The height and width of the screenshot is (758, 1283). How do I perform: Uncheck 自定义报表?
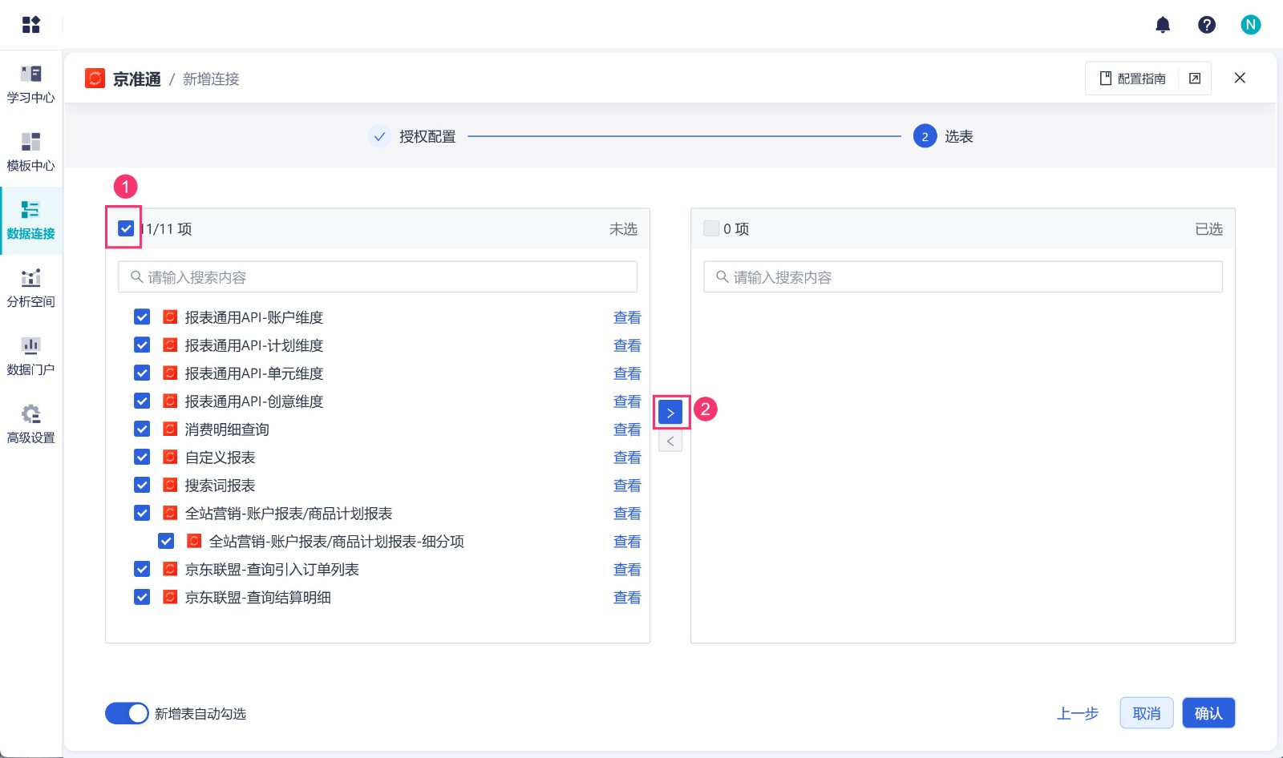[142, 457]
